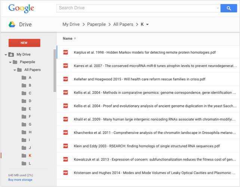This screenshot has height=187, width=240.
Task: Open the Google Drive logo icon
Action: (x=12, y=24)
